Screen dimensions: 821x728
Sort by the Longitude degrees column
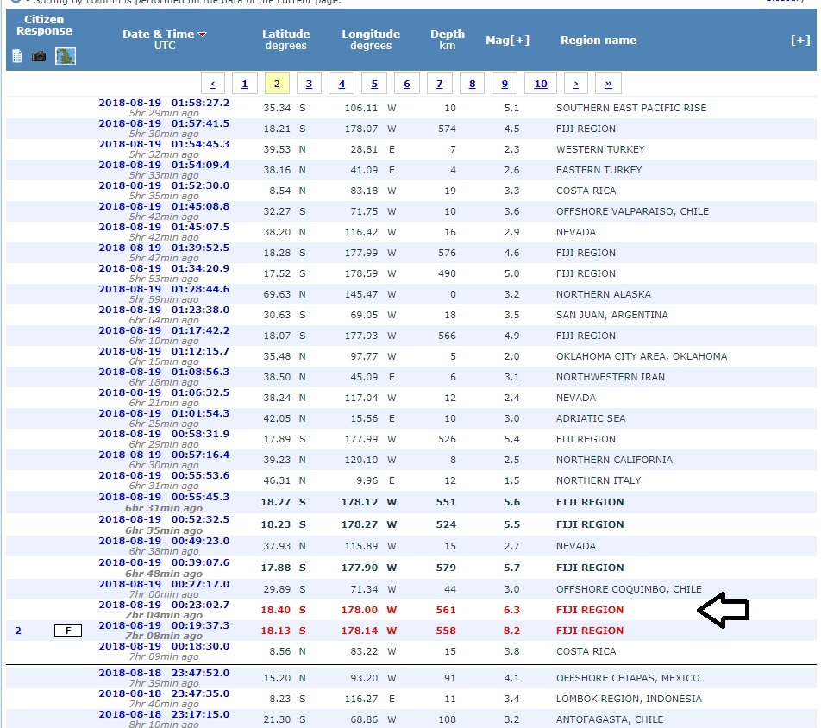(x=371, y=40)
